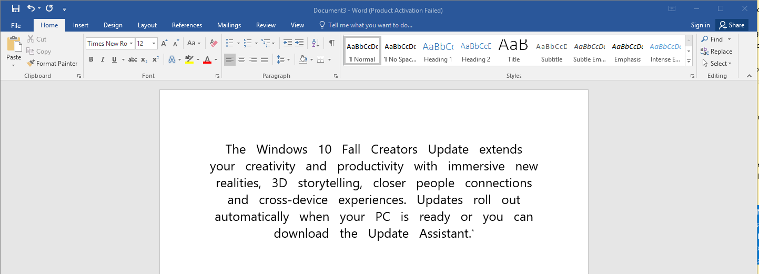Toggle bold formatting
Image resolution: width=759 pixels, height=274 pixels.
pyautogui.click(x=91, y=60)
